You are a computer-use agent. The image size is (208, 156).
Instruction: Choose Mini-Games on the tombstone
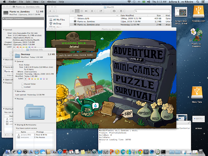click(137, 70)
